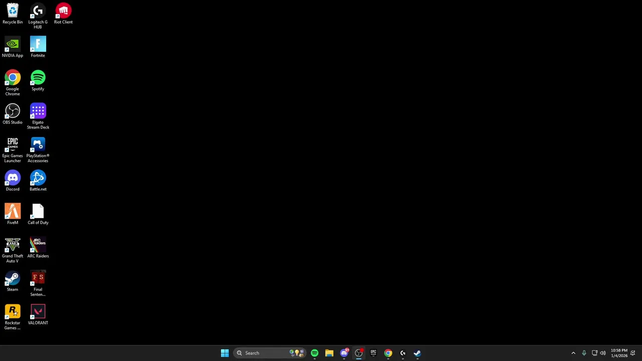The width and height of the screenshot is (642, 361).
Task: Select the Battle.net desktop shortcut
Action: [38, 181]
